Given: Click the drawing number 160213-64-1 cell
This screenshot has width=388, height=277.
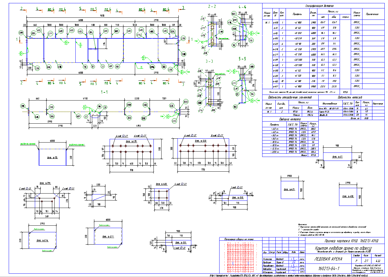Looking at the screenshot, I should [x=329, y=268].
